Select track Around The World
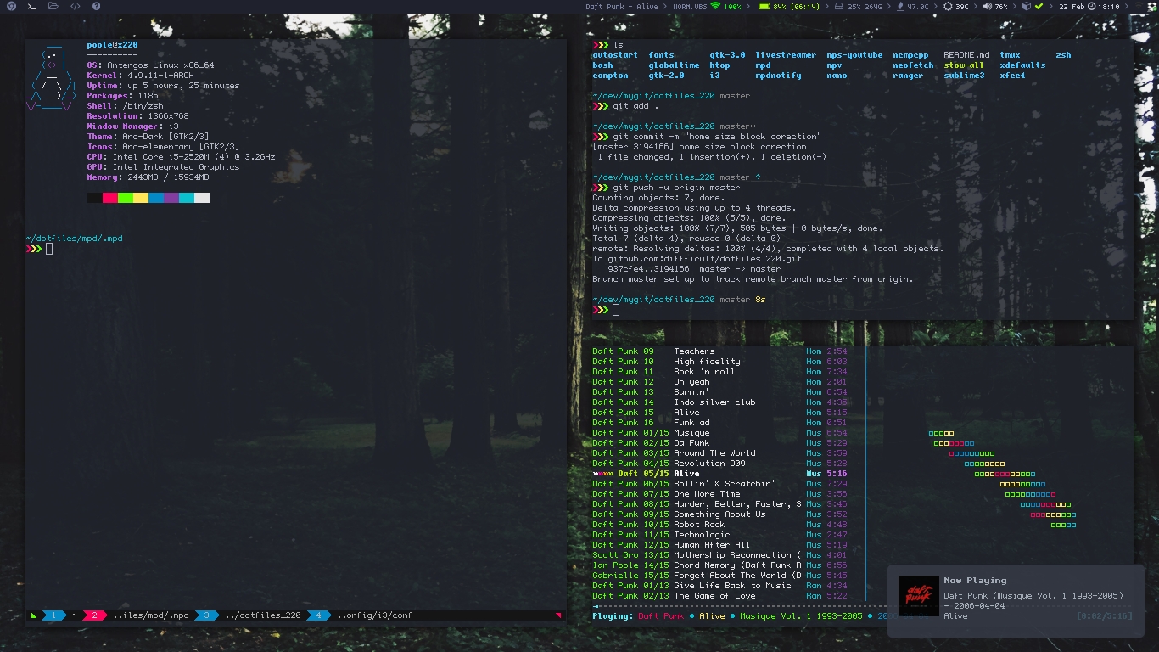1159x652 pixels. 719,453
